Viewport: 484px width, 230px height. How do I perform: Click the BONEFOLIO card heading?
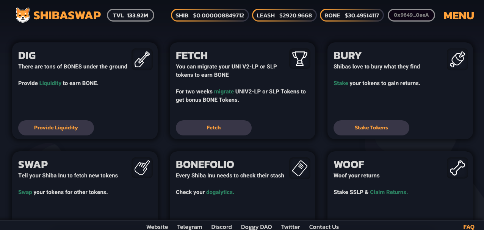205,165
